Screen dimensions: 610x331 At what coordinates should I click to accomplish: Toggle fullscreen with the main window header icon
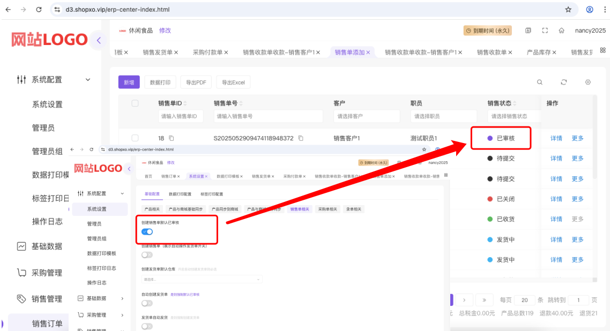[545, 31]
